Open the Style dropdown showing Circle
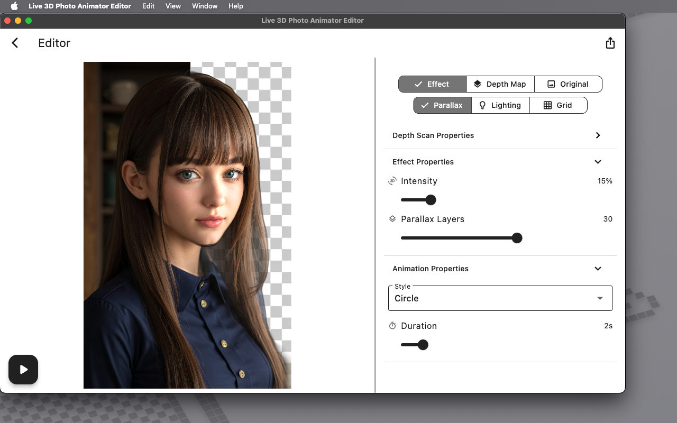Viewport: 677px width, 423px height. pos(500,298)
